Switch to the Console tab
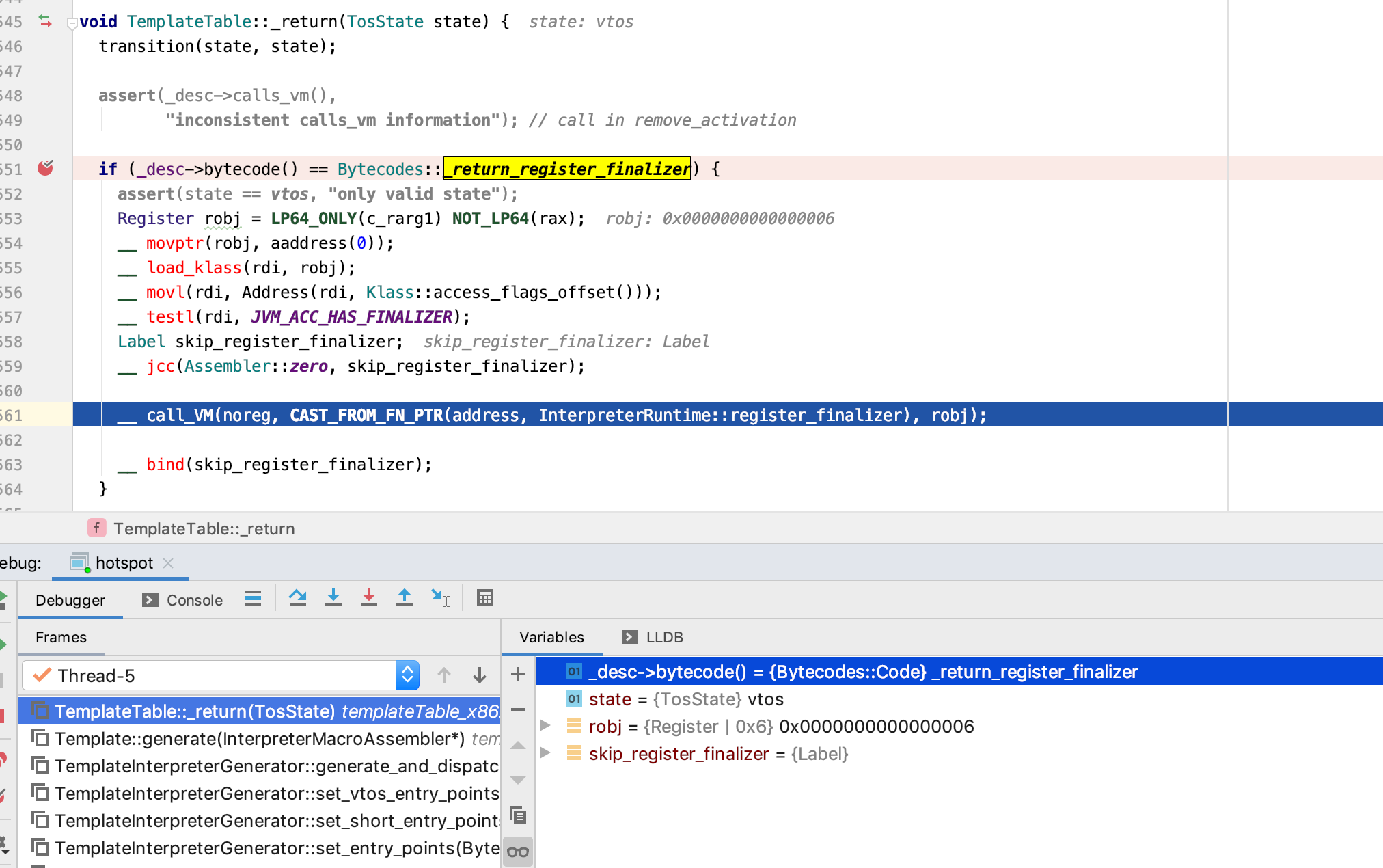The image size is (1383, 868). [x=183, y=600]
